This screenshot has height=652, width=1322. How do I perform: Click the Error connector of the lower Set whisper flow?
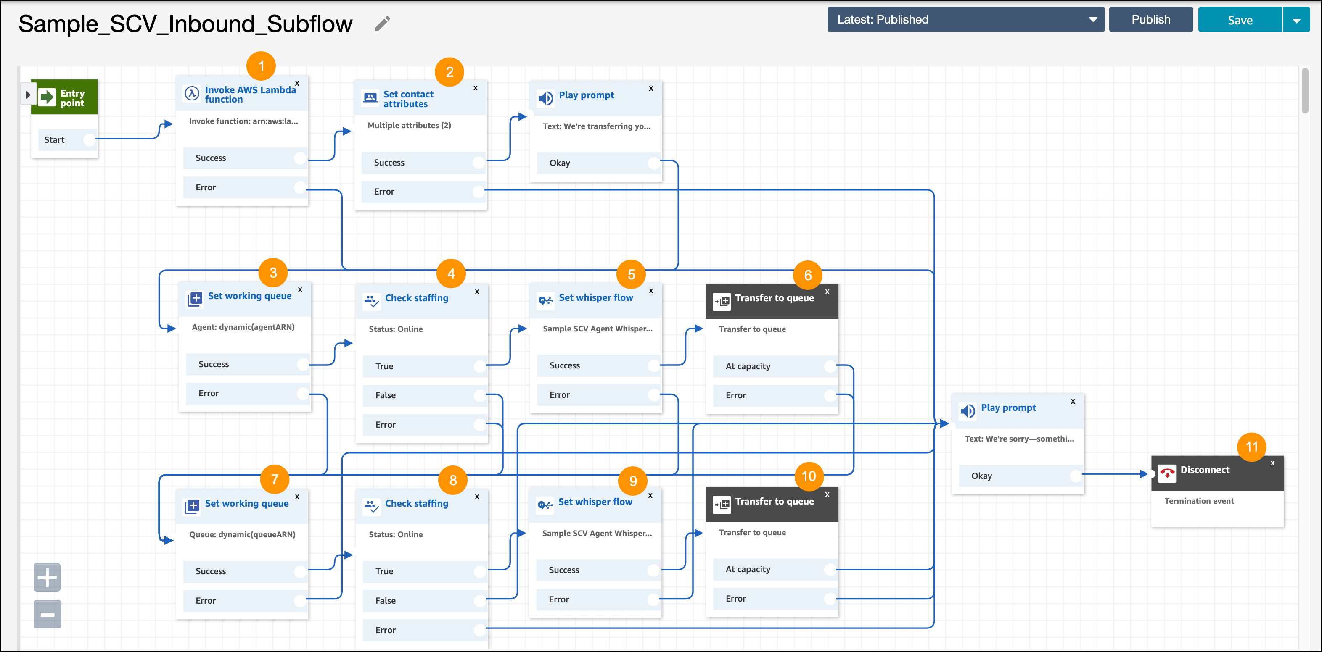[653, 599]
